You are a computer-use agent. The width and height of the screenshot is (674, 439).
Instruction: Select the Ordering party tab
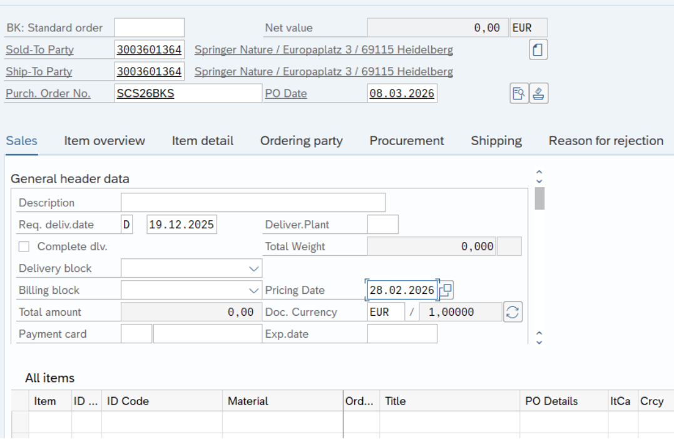tap(301, 141)
